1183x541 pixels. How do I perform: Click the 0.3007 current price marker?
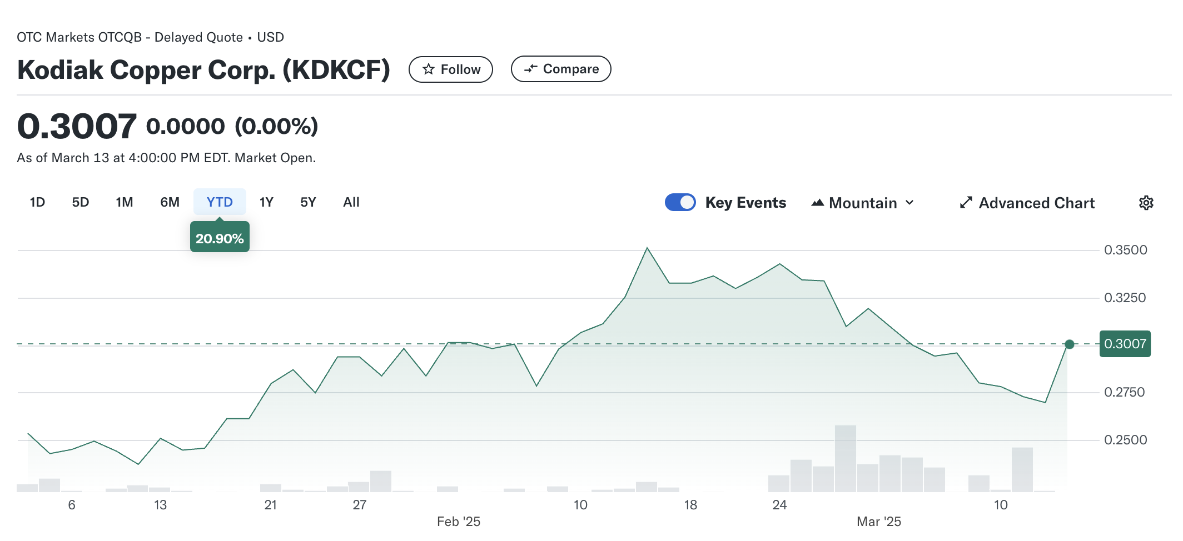pyautogui.click(x=1125, y=344)
